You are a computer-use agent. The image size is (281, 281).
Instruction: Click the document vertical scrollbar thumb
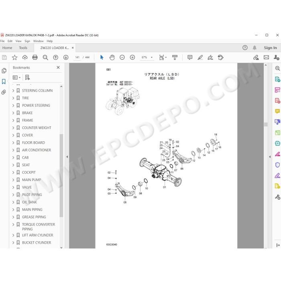pyautogui.click(x=266, y=124)
